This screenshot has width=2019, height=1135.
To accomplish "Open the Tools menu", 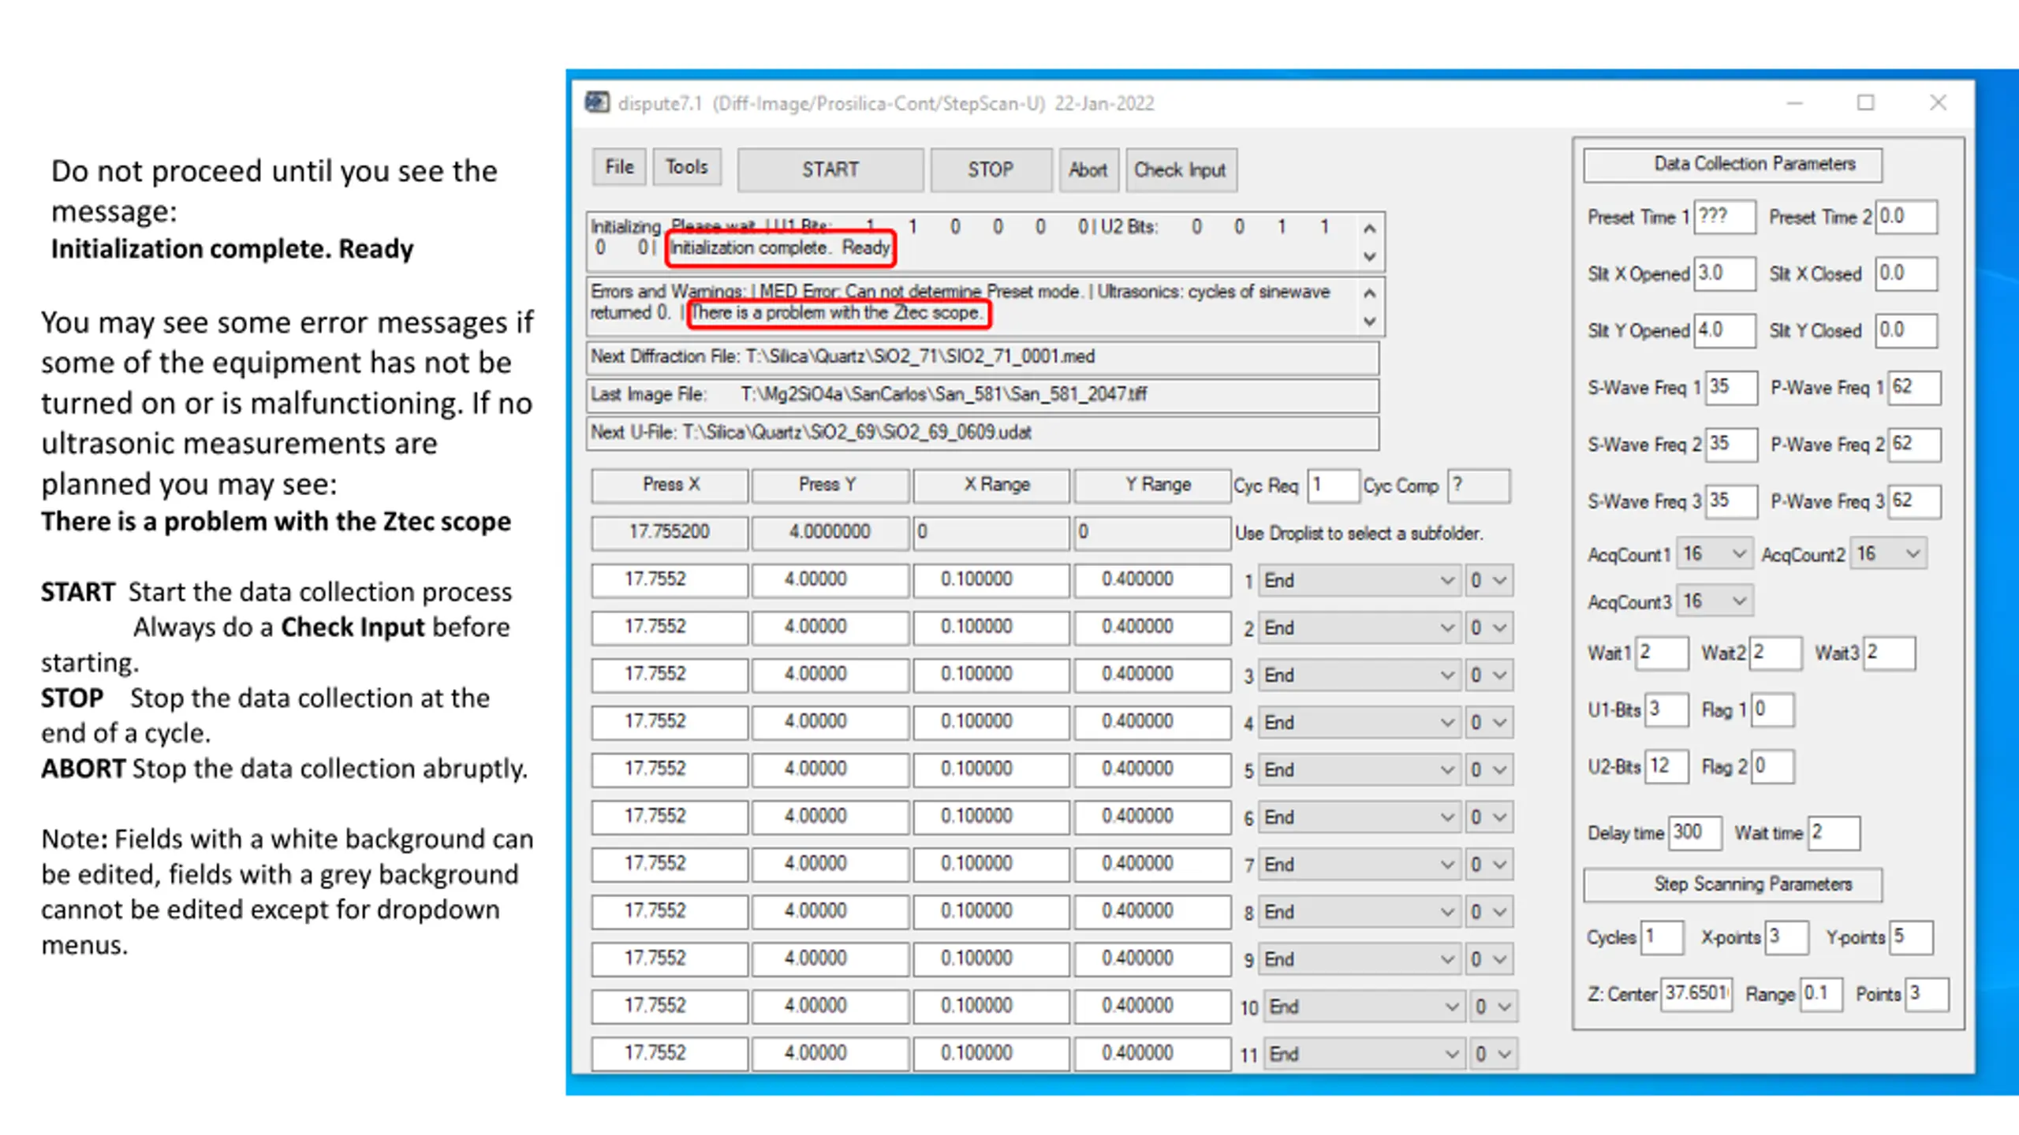I will [687, 167].
